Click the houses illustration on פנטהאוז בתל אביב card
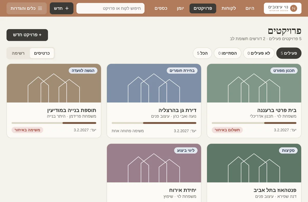308x202 pixels. 254,168
